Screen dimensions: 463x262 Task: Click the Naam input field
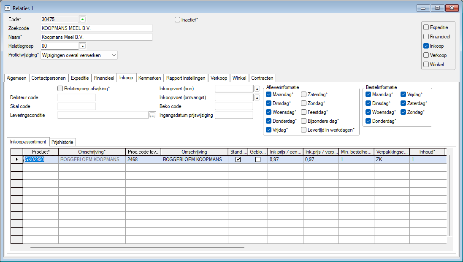(97, 37)
